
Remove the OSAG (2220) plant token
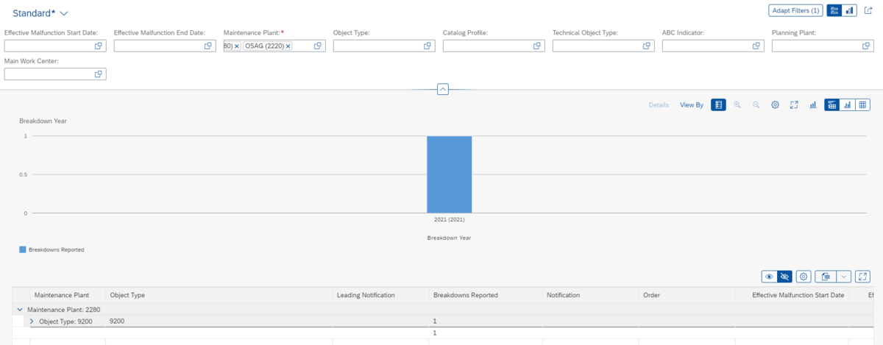point(288,46)
